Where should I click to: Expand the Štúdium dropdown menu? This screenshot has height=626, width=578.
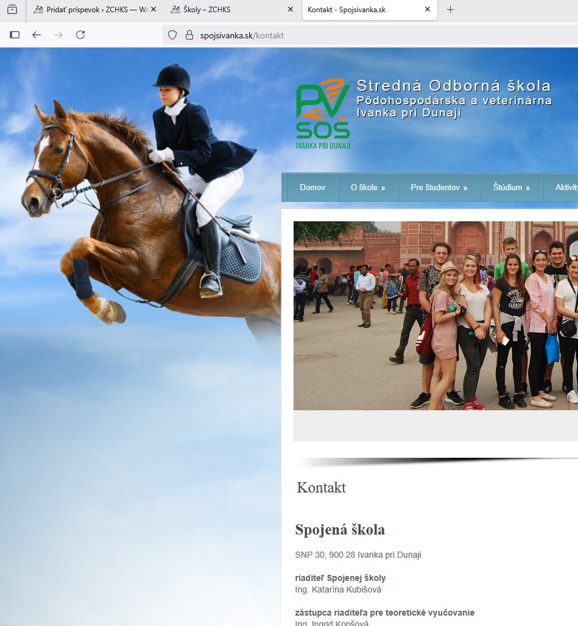coord(511,188)
